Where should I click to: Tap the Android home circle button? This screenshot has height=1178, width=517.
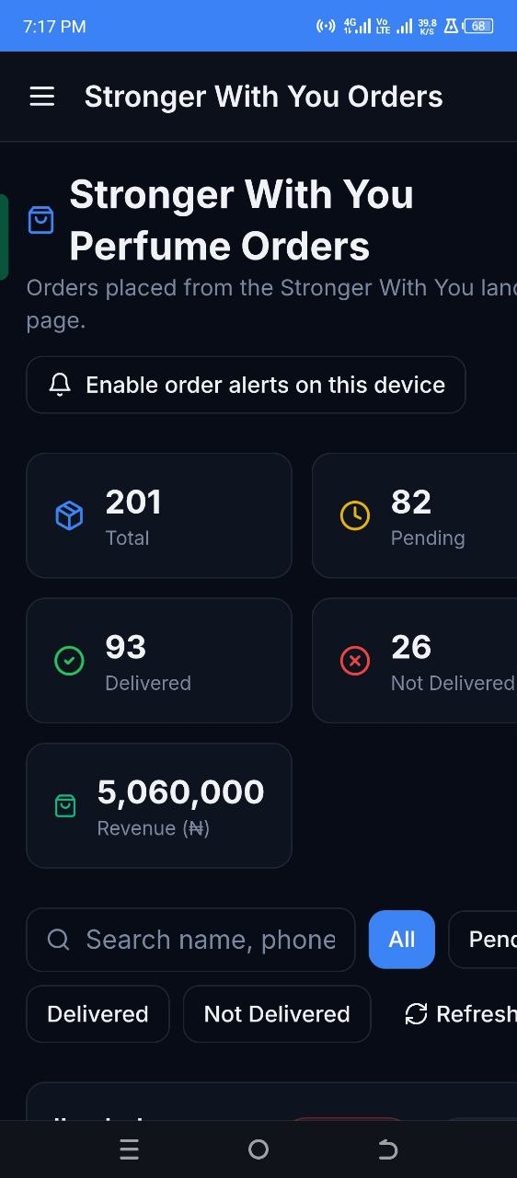pos(258,1149)
